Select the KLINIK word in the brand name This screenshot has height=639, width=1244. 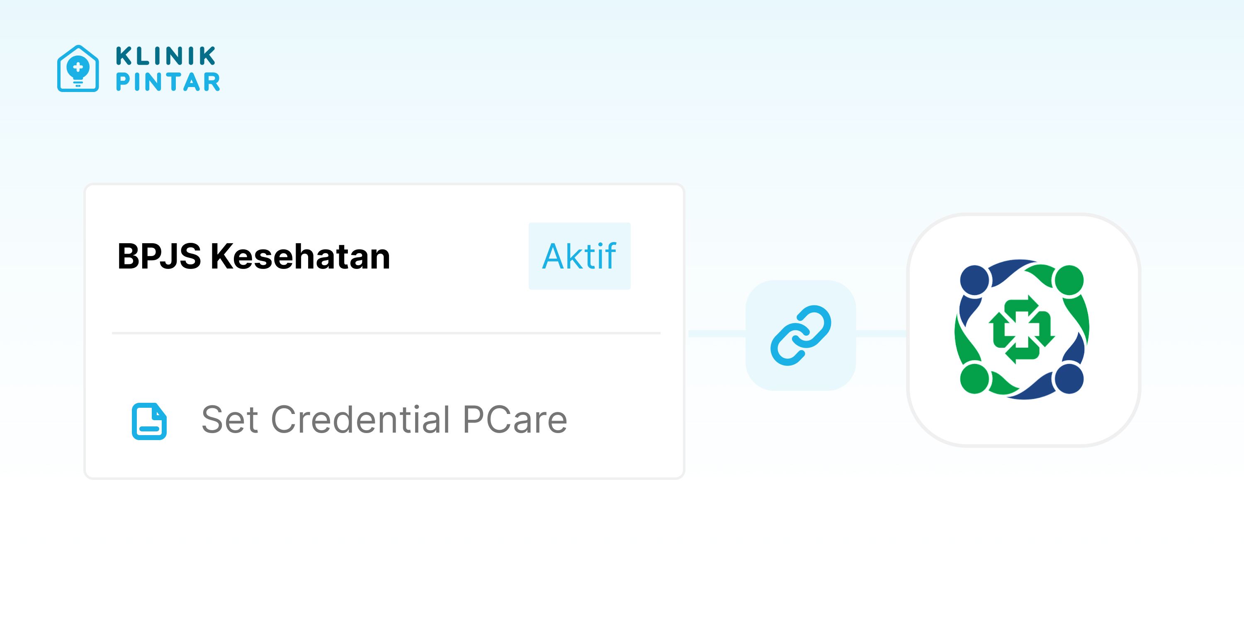coord(165,56)
